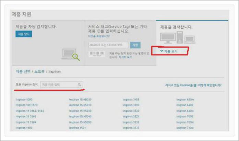Open the Inspiron 15 N5010 link
Viewport: 239px width, 141px height.
pyautogui.click(x=80, y=105)
